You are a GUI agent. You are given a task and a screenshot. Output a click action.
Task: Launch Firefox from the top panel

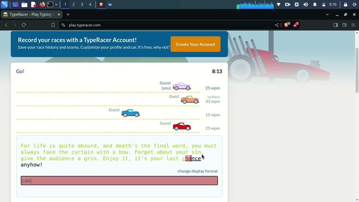[x=42, y=4]
